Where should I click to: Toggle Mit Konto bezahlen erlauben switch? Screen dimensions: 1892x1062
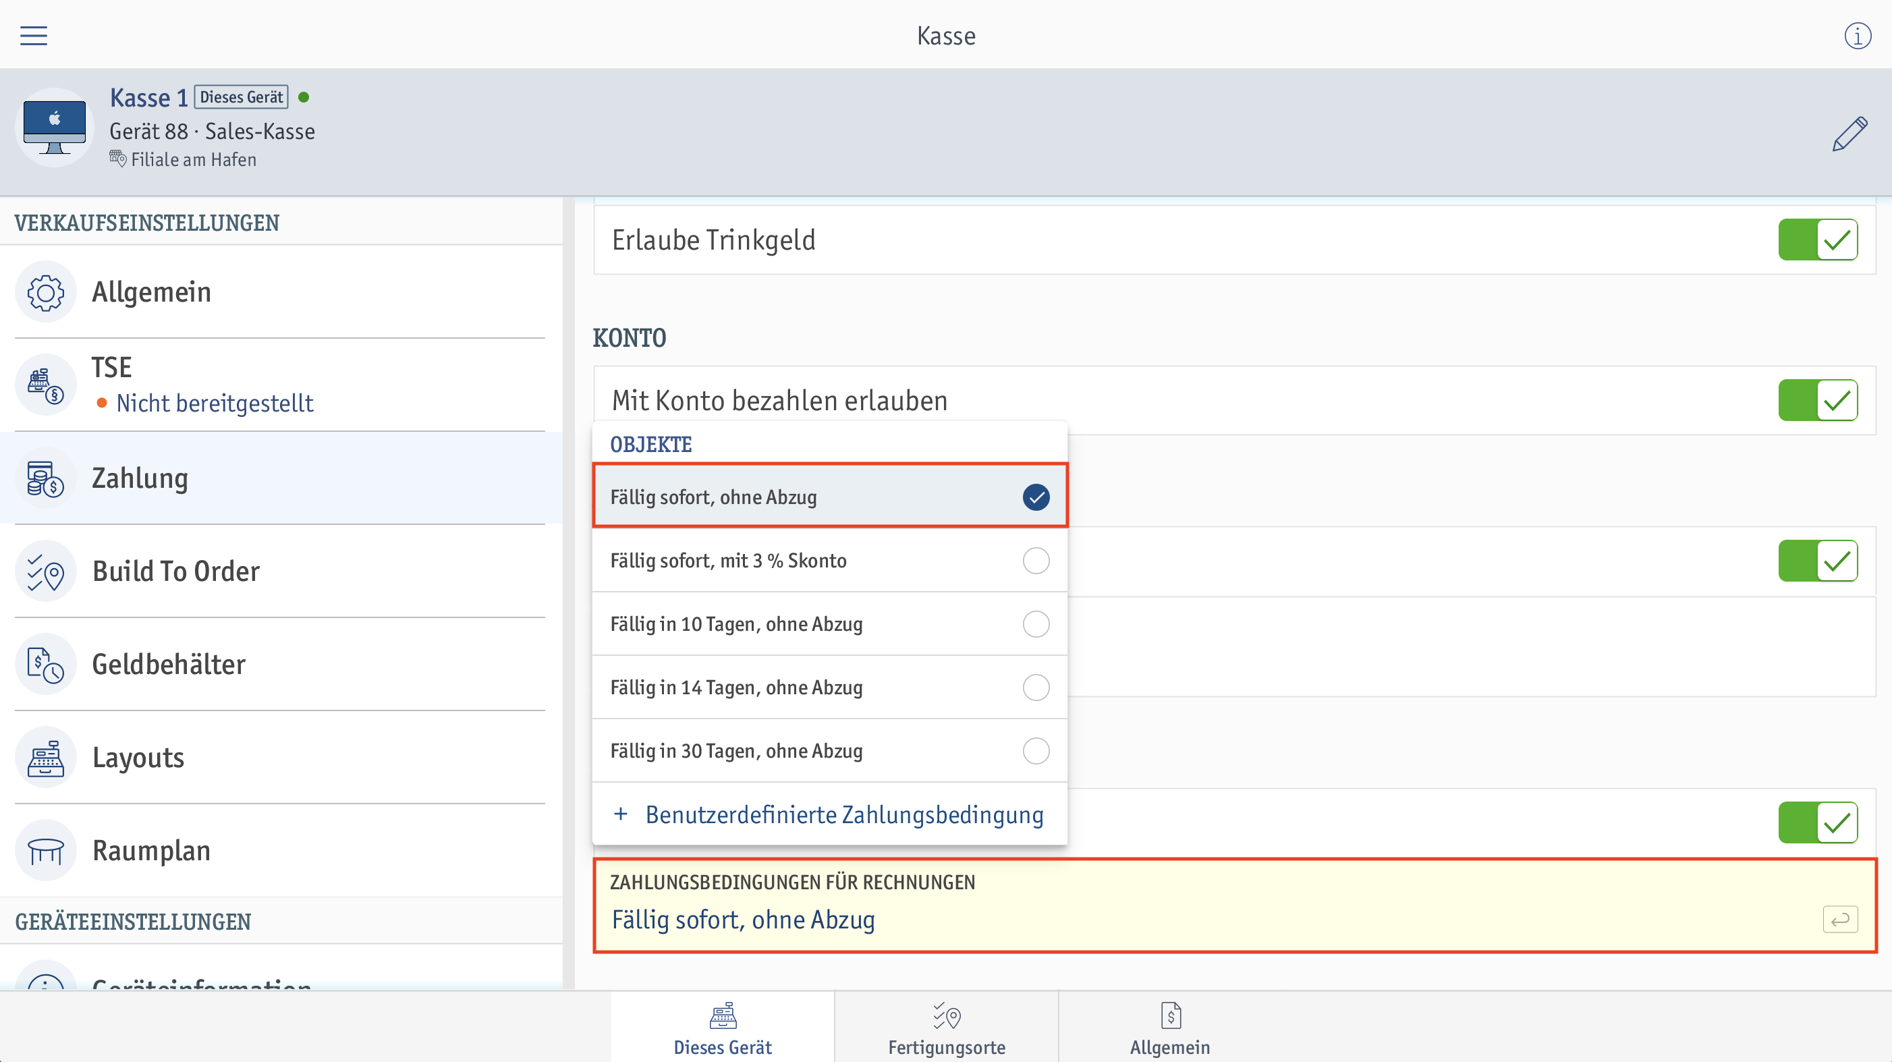coord(1818,400)
